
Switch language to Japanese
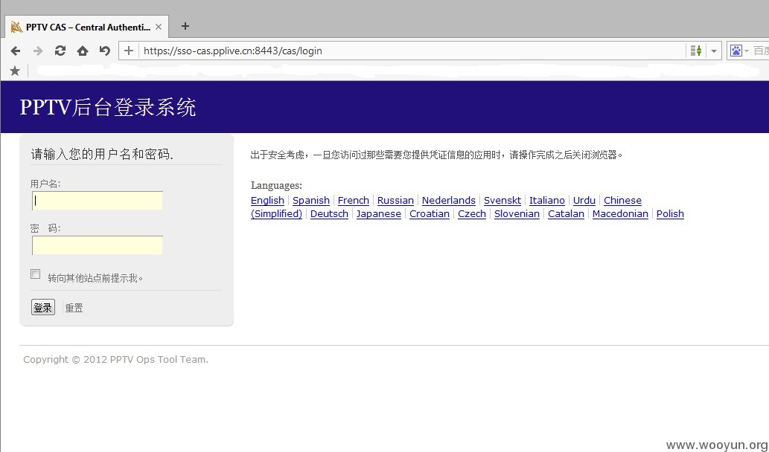click(379, 214)
